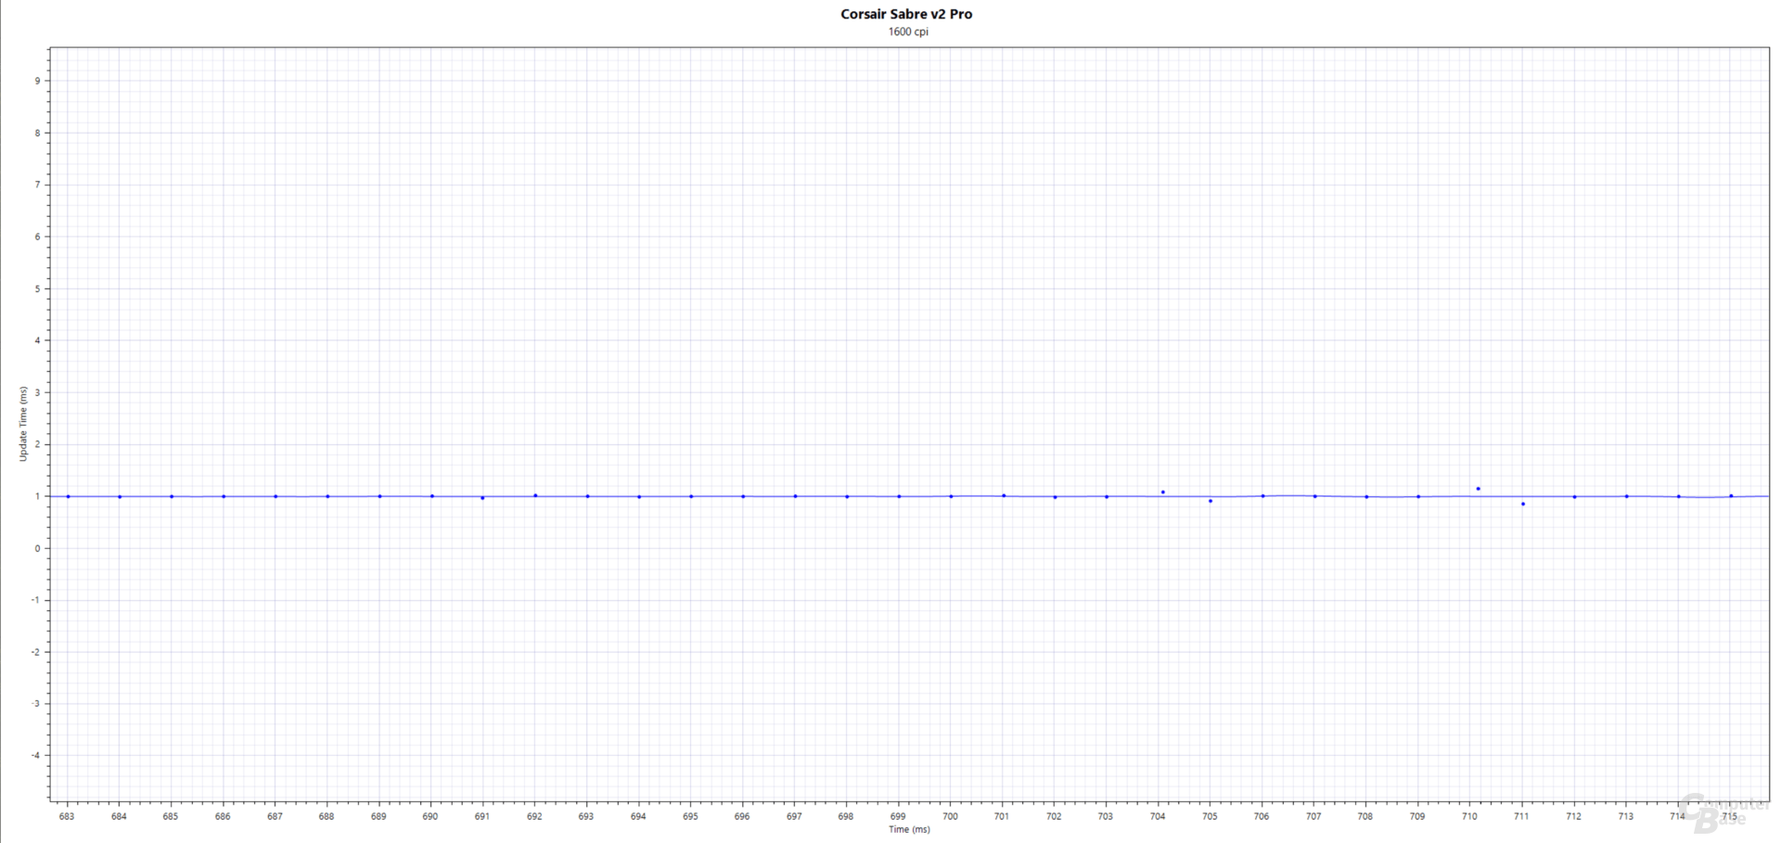The height and width of the screenshot is (843, 1781).
Task: Select the high data point near 710
Action: 1478,488
